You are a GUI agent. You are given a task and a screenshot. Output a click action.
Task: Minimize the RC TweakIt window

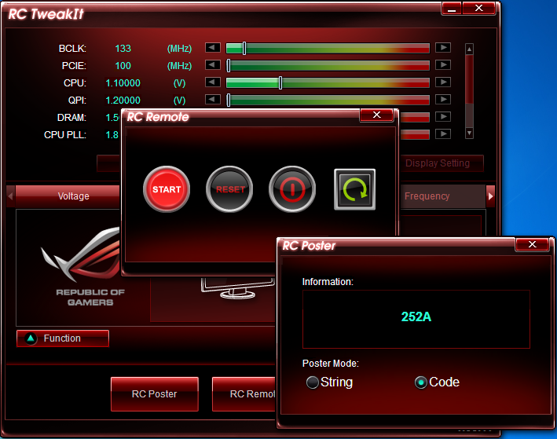click(452, 8)
